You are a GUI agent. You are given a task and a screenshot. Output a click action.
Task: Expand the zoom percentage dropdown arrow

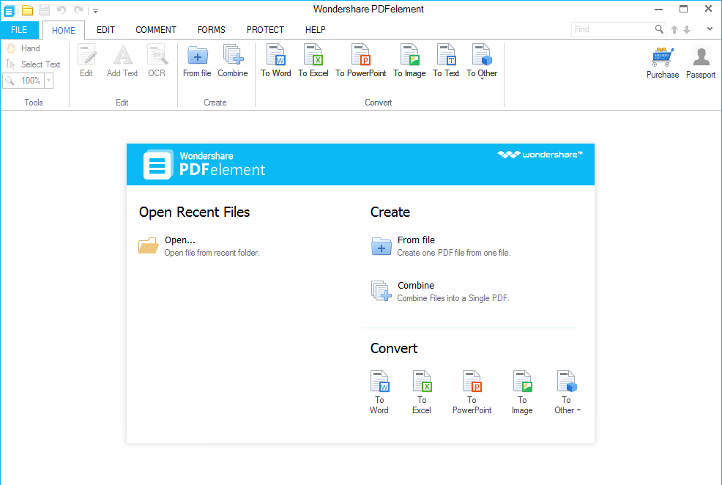tap(48, 81)
